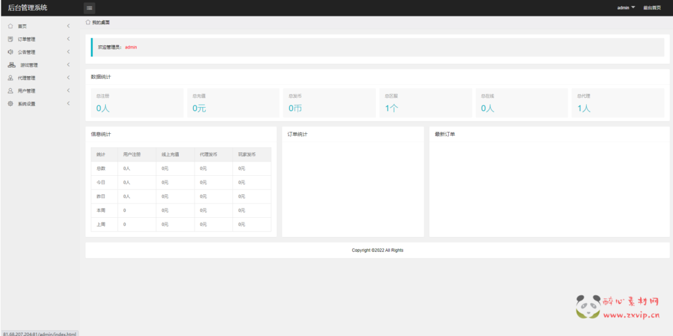Select the 游戏管理 menu label
673x336 pixels.
pyautogui.click(x=29, y=65)
